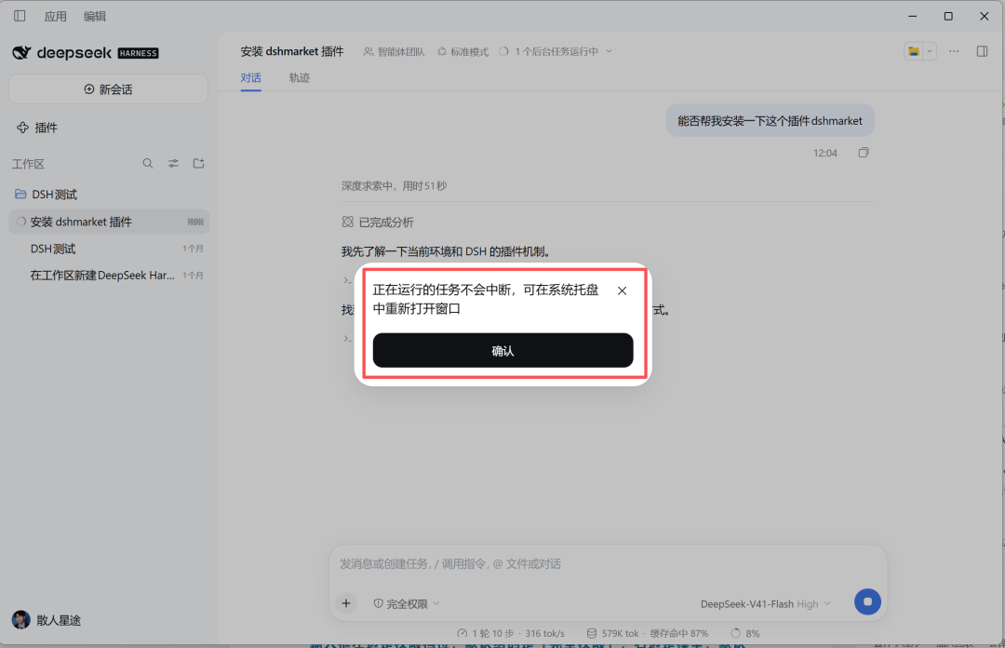Toggle the left sidebar panel icon

(20, 16)
